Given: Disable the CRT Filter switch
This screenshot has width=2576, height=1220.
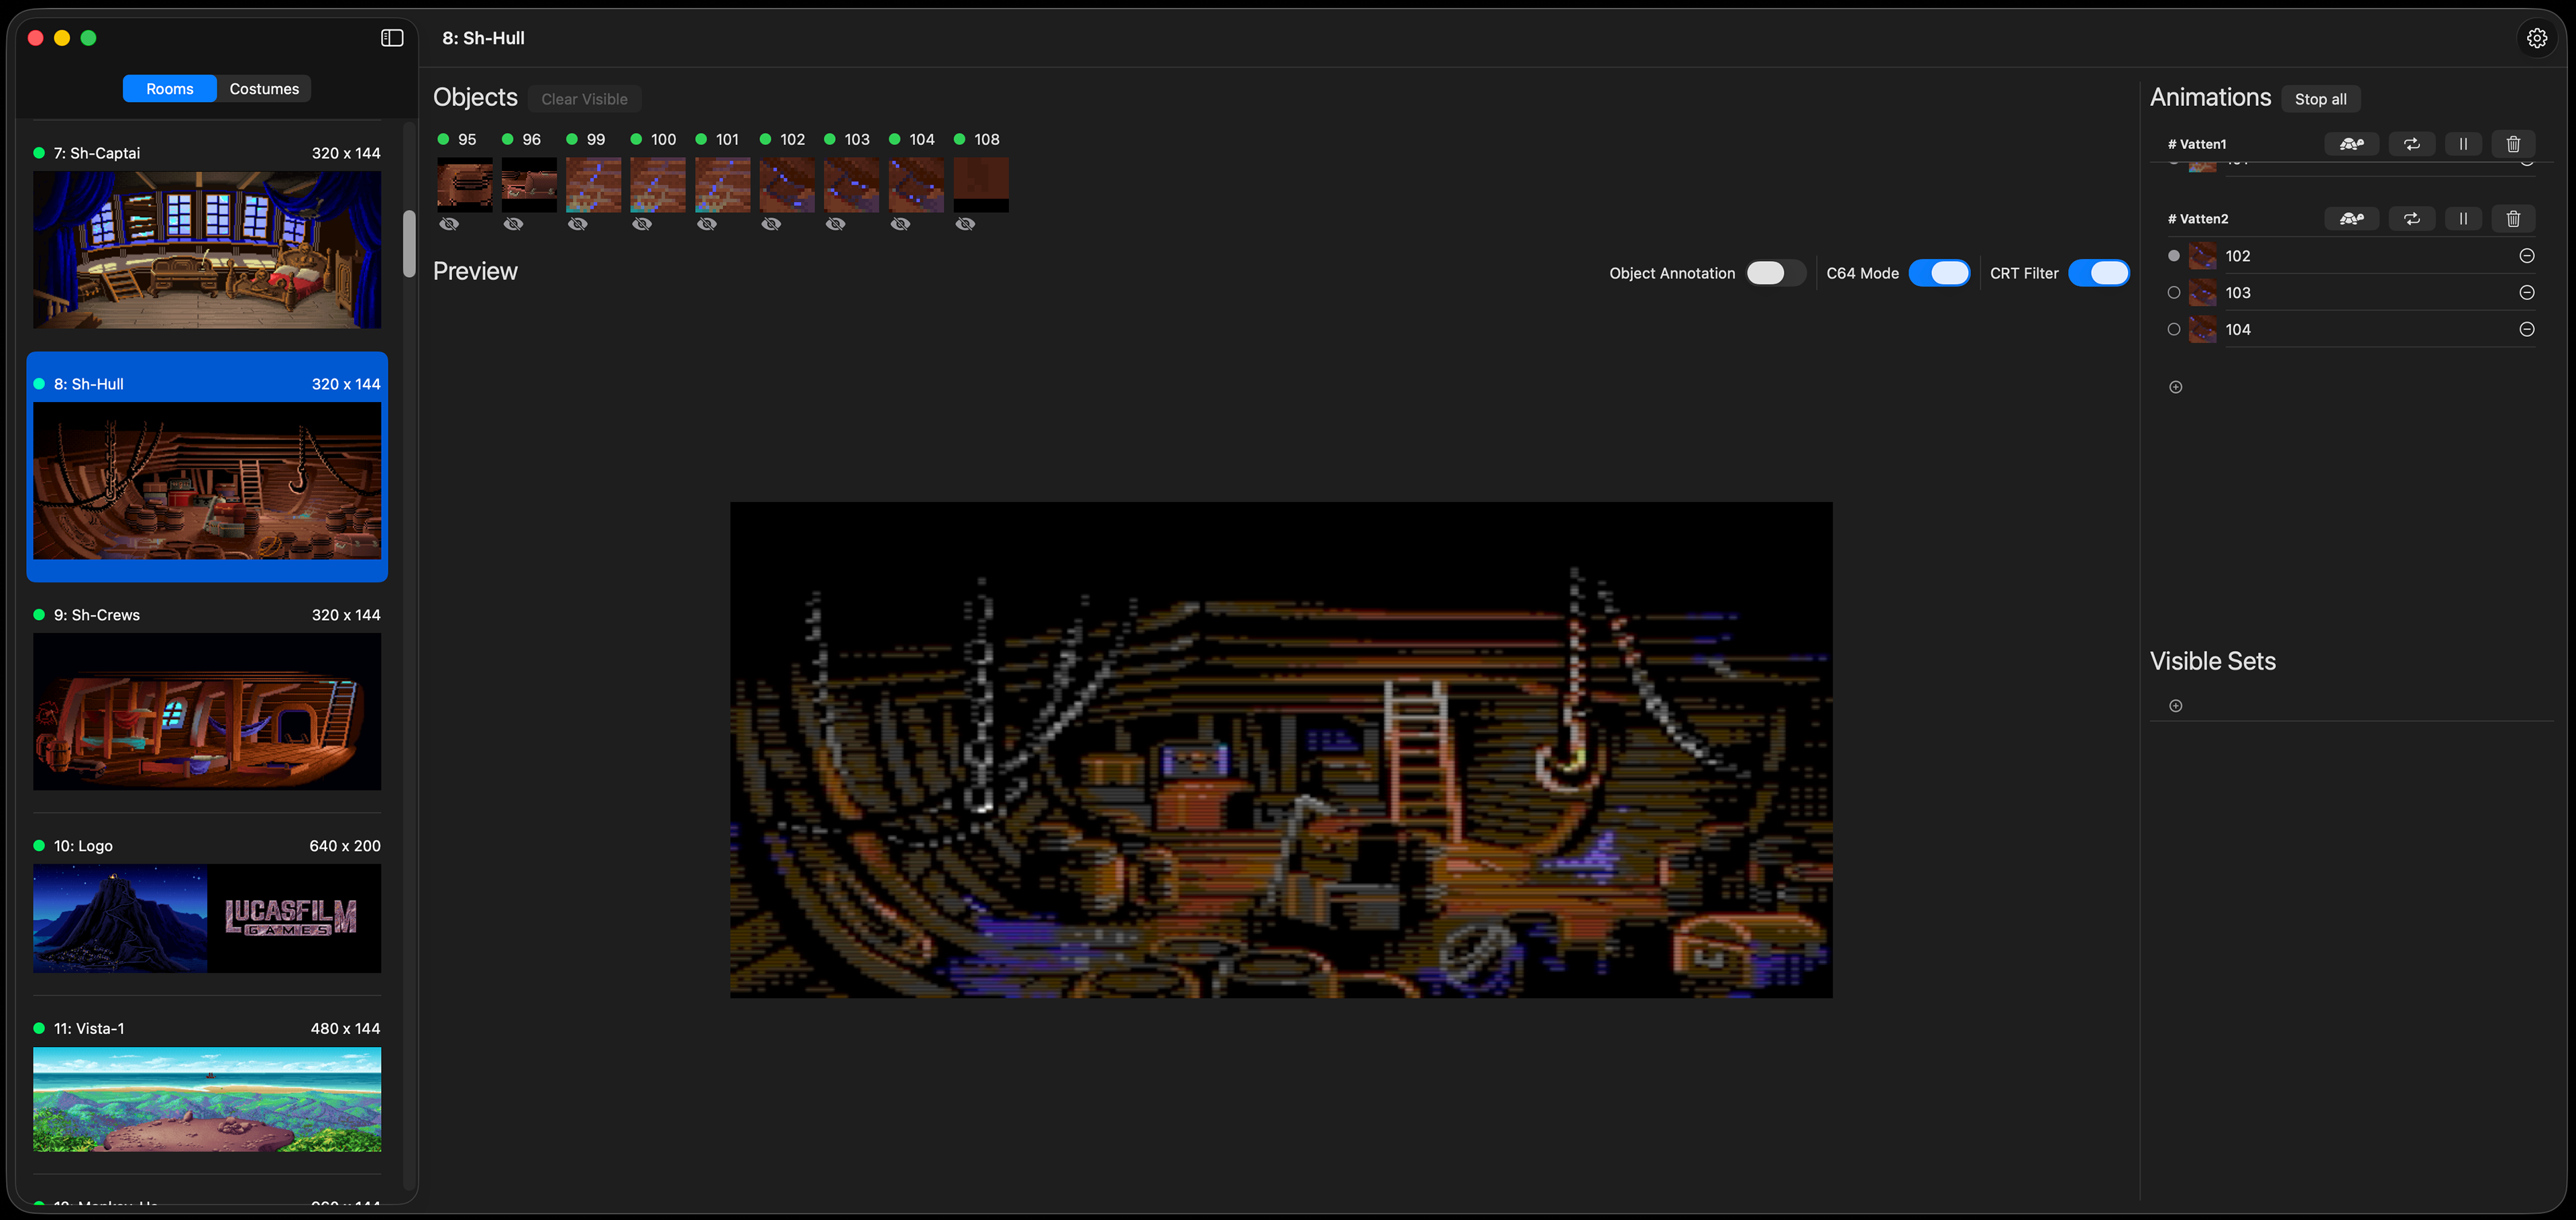Looking at the screenshot, I should click(2098, 273).
